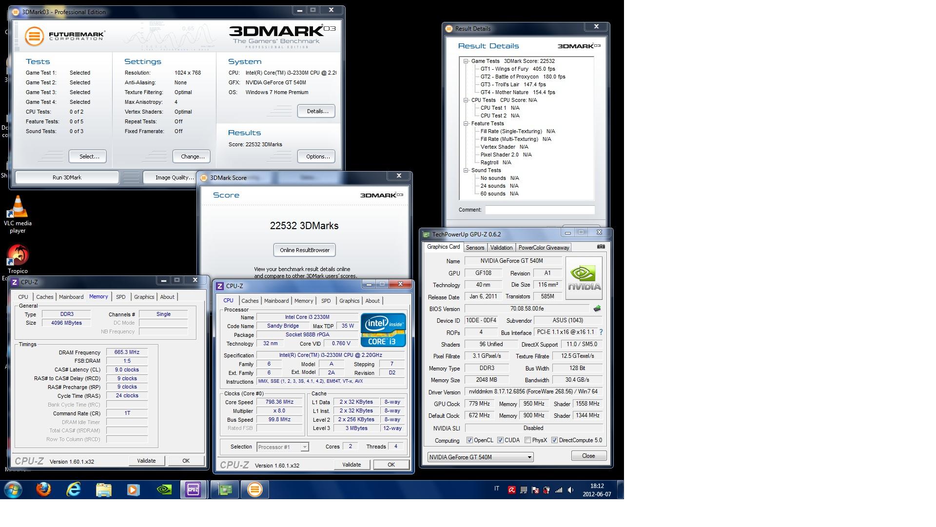The width and height of the screenshot is (936, 527).
Task: Collapse Sound Tests tree node
Action: [x=466, y=170]
